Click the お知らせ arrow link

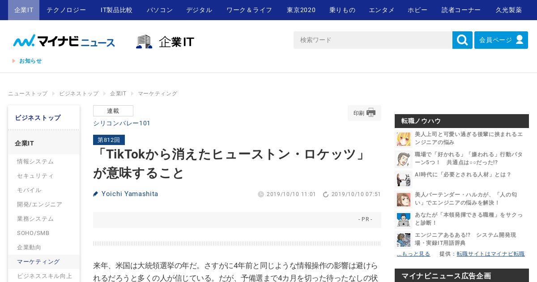pyautogui.click(x=27, y=61)
